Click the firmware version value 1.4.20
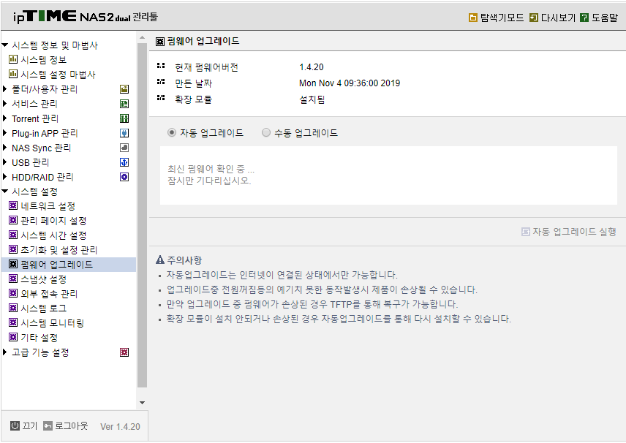This screenshot has width=626, height=443. coord(312,67)
